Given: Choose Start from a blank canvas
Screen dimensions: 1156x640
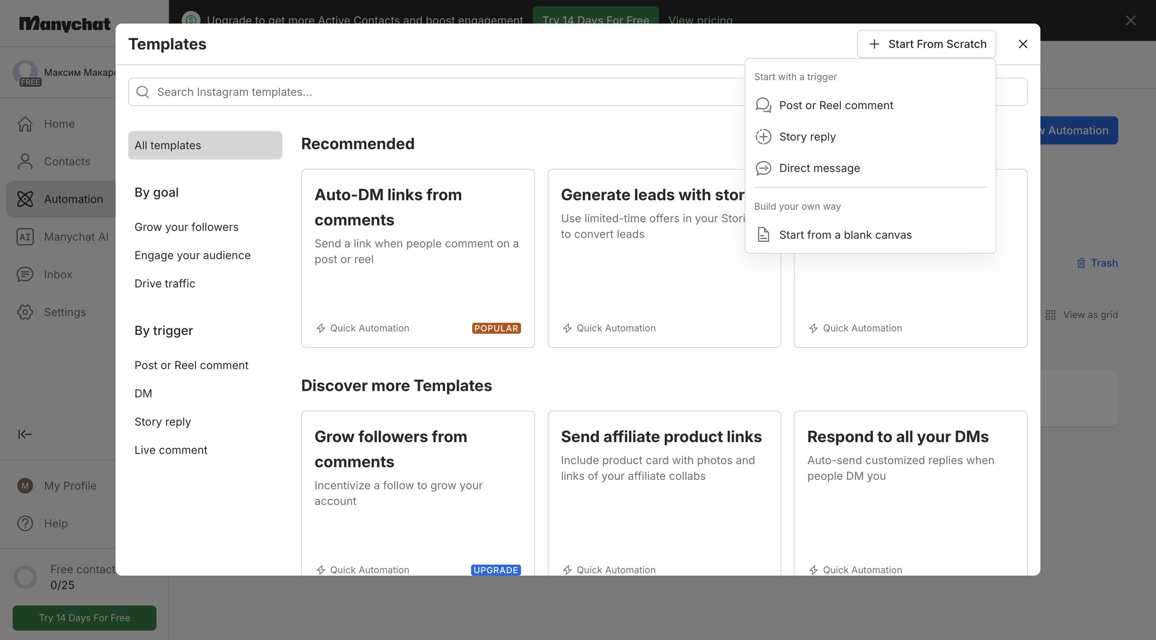Looking at the screenshot, I should (x=870, y=235).
